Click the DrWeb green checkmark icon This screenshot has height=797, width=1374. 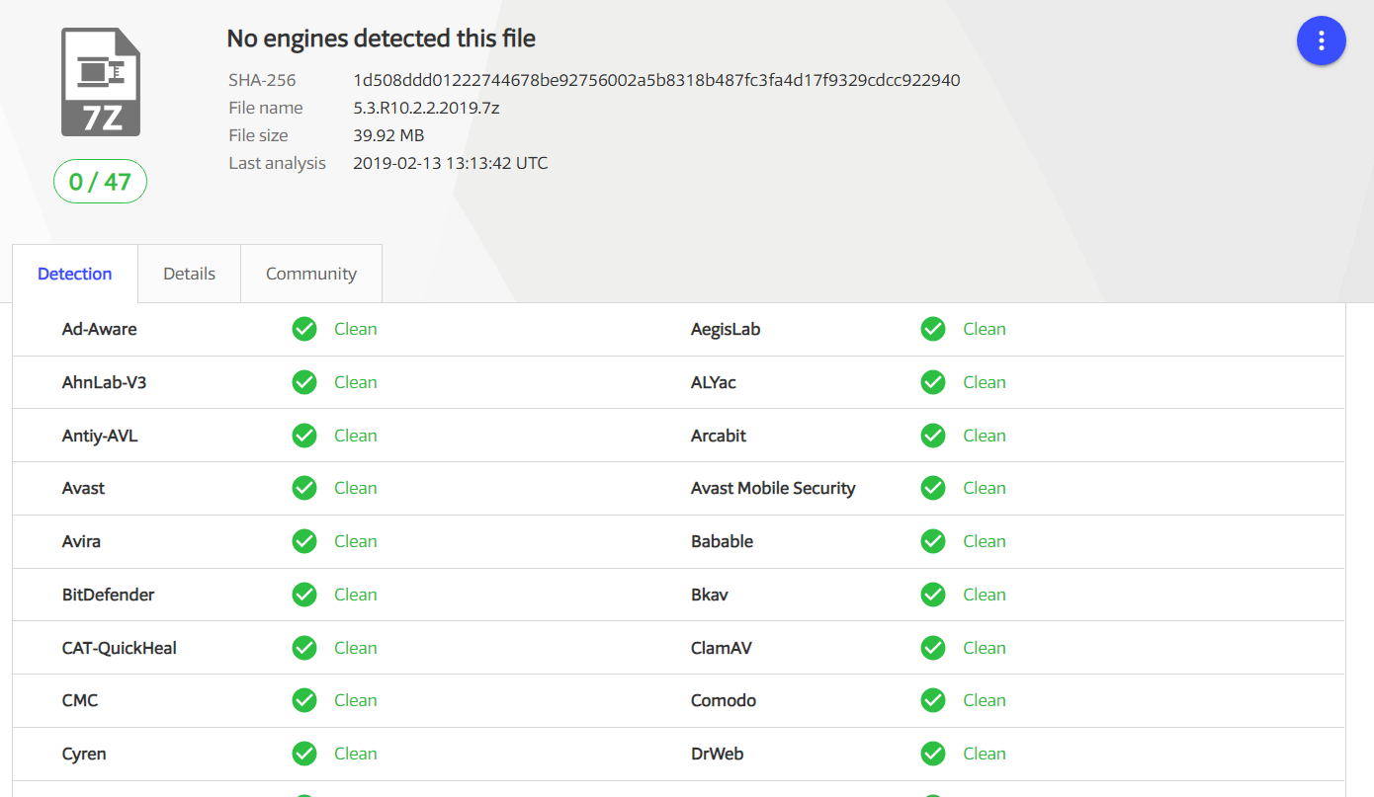(x=933, y=754)
